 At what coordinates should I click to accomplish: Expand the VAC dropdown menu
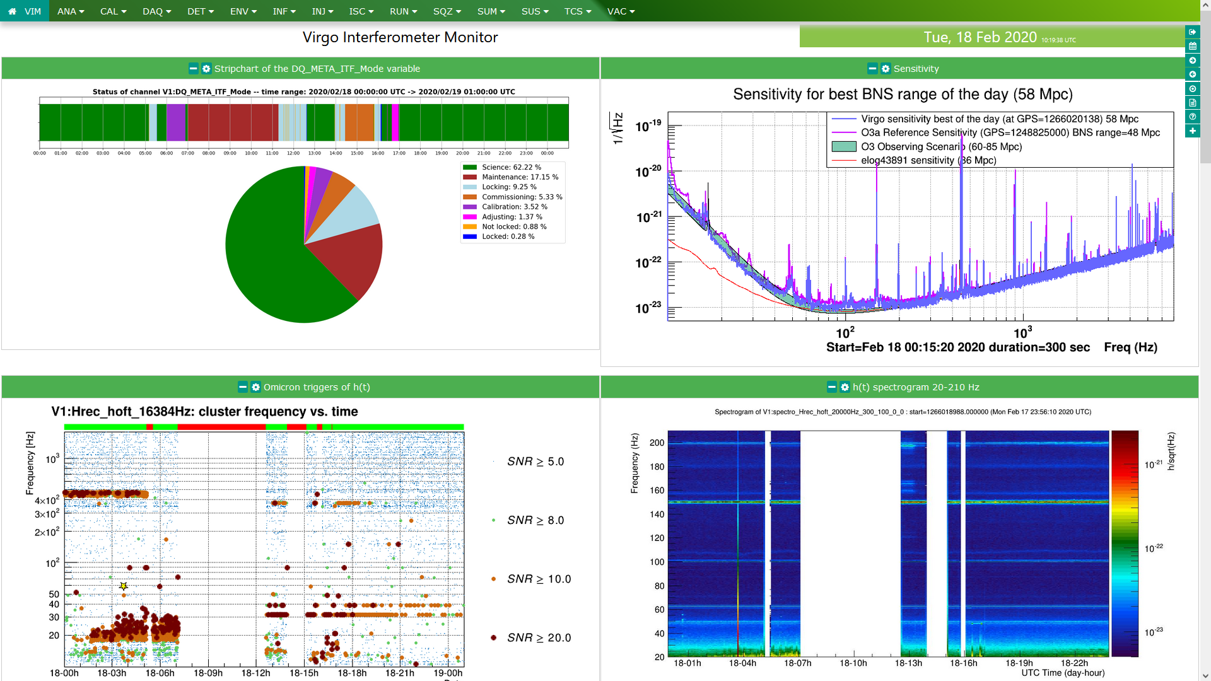(x=621, y=11)
